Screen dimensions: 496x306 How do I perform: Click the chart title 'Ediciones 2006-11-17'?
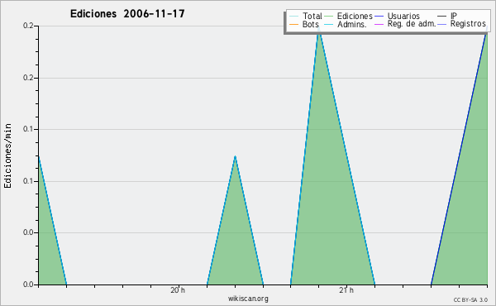click(x=127, y=14)
